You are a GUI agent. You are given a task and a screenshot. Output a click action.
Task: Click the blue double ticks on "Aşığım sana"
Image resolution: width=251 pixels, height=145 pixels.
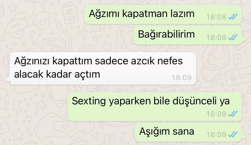(233, 134)
